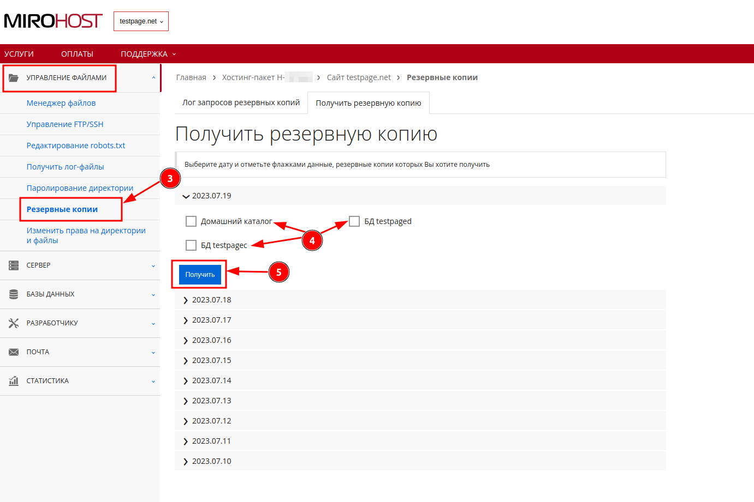The image size is (754, 502).
Task: Open Получить лог-файлы link
Action: tap(65, 167)
